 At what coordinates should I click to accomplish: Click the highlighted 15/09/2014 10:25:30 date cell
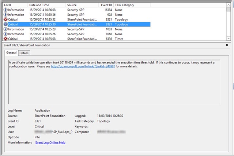[42, 24]
